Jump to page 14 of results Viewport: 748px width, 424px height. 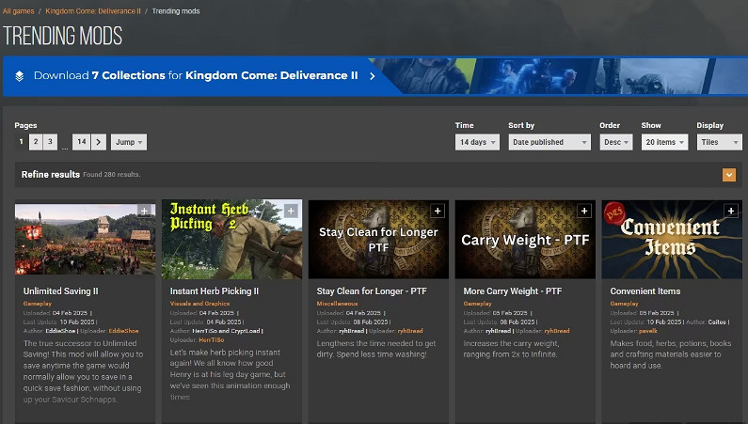82,142
